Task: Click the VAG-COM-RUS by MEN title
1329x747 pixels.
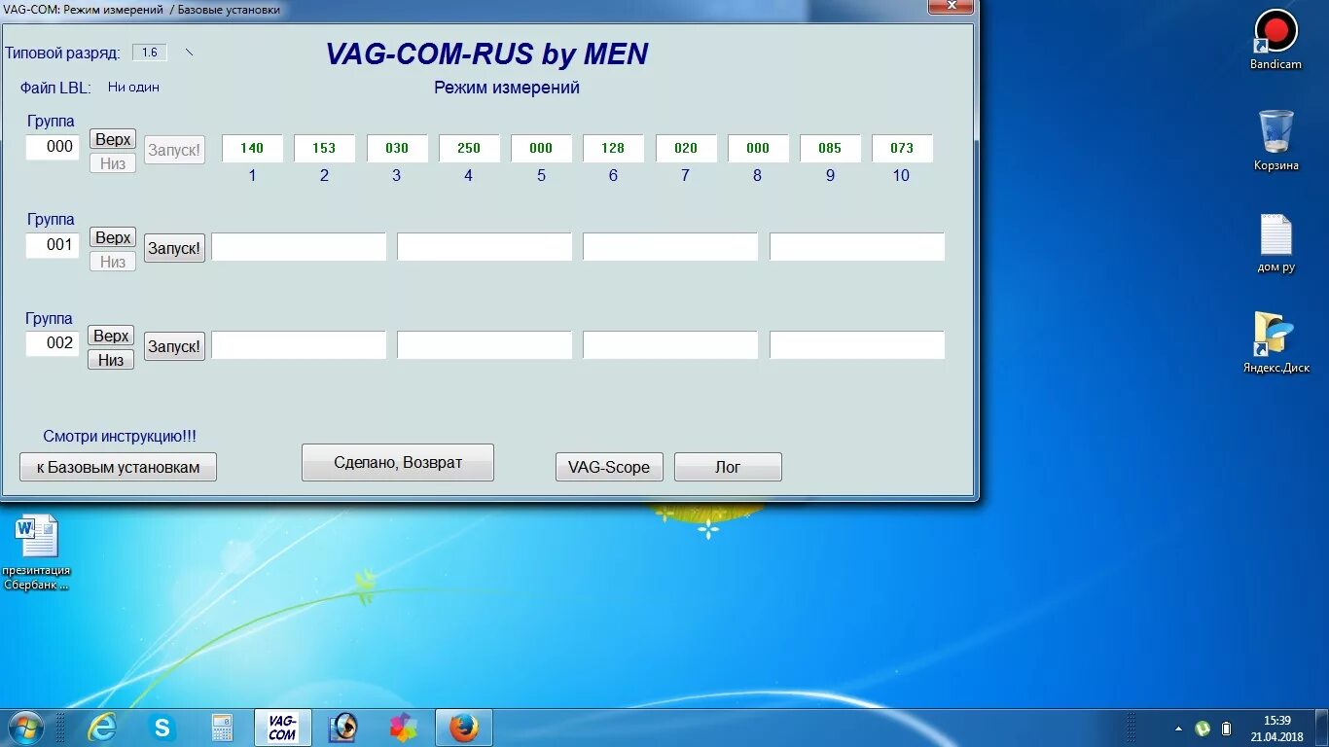Action: pos(486,53)
